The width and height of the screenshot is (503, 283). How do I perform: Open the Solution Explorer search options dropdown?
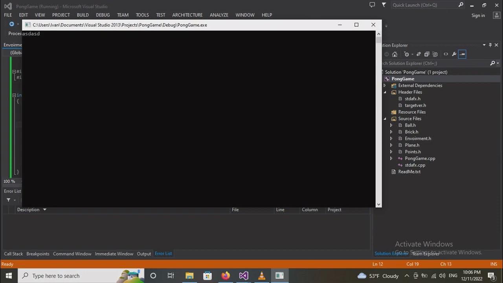(498, 63)
